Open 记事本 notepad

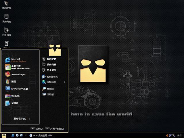click(11, 103)
